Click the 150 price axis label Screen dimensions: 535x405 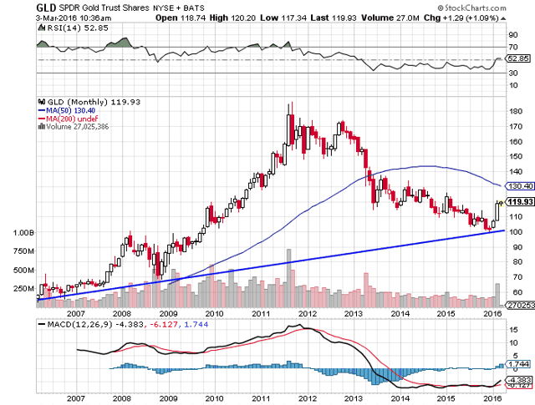(515, 156)
